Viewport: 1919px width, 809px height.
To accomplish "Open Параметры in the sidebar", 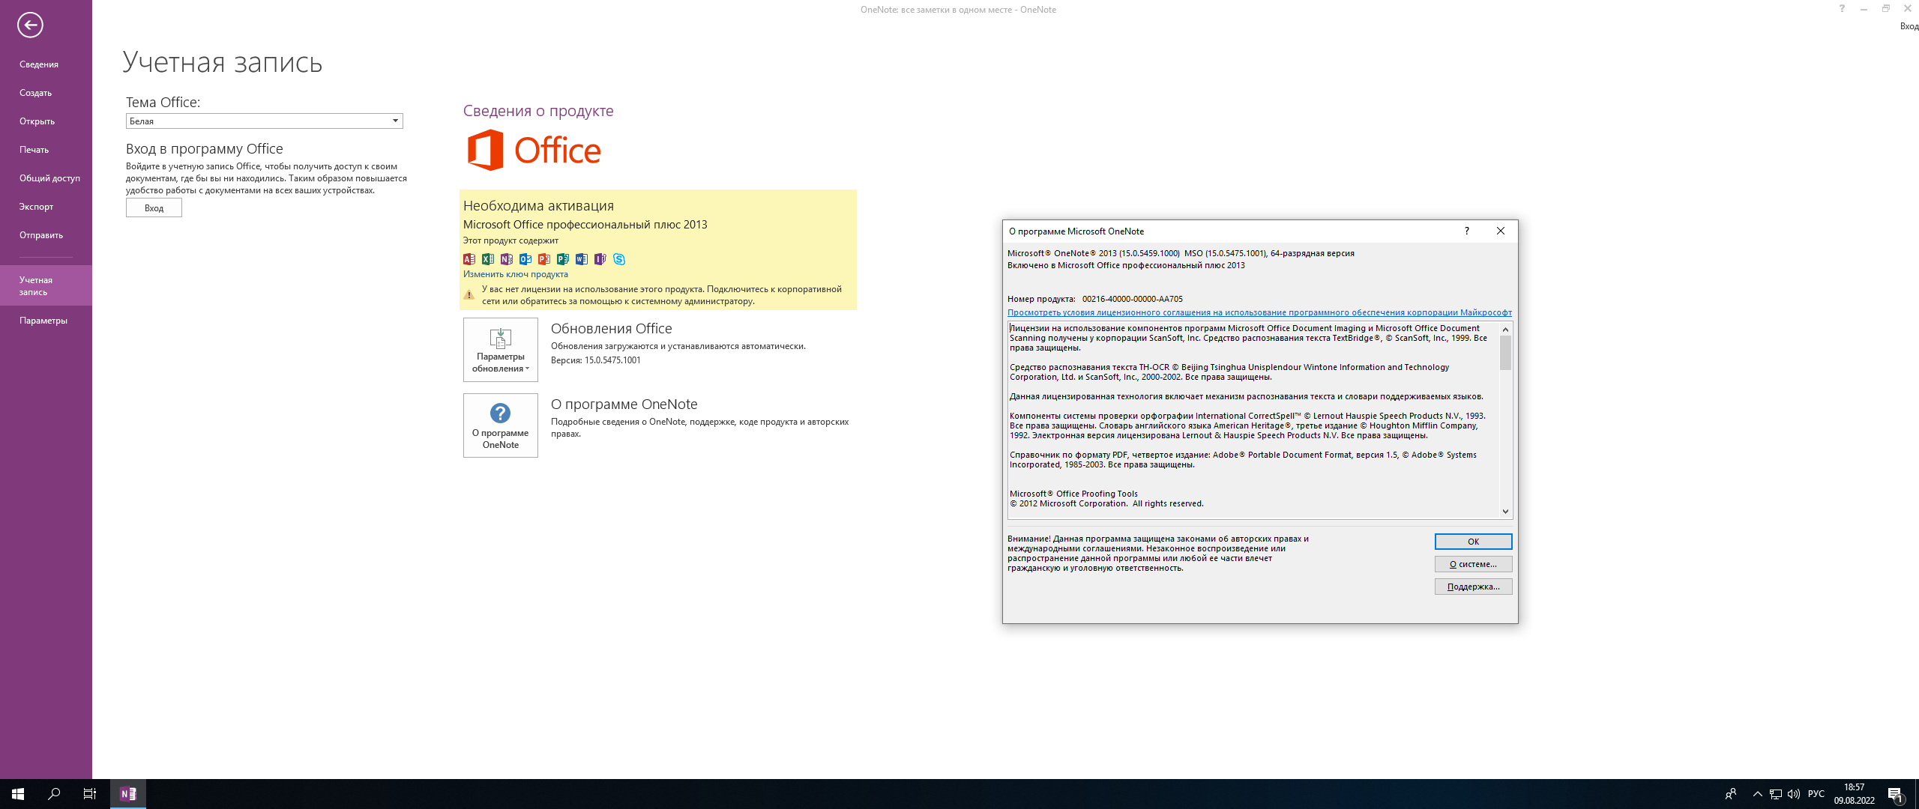I will click(46, 321).
